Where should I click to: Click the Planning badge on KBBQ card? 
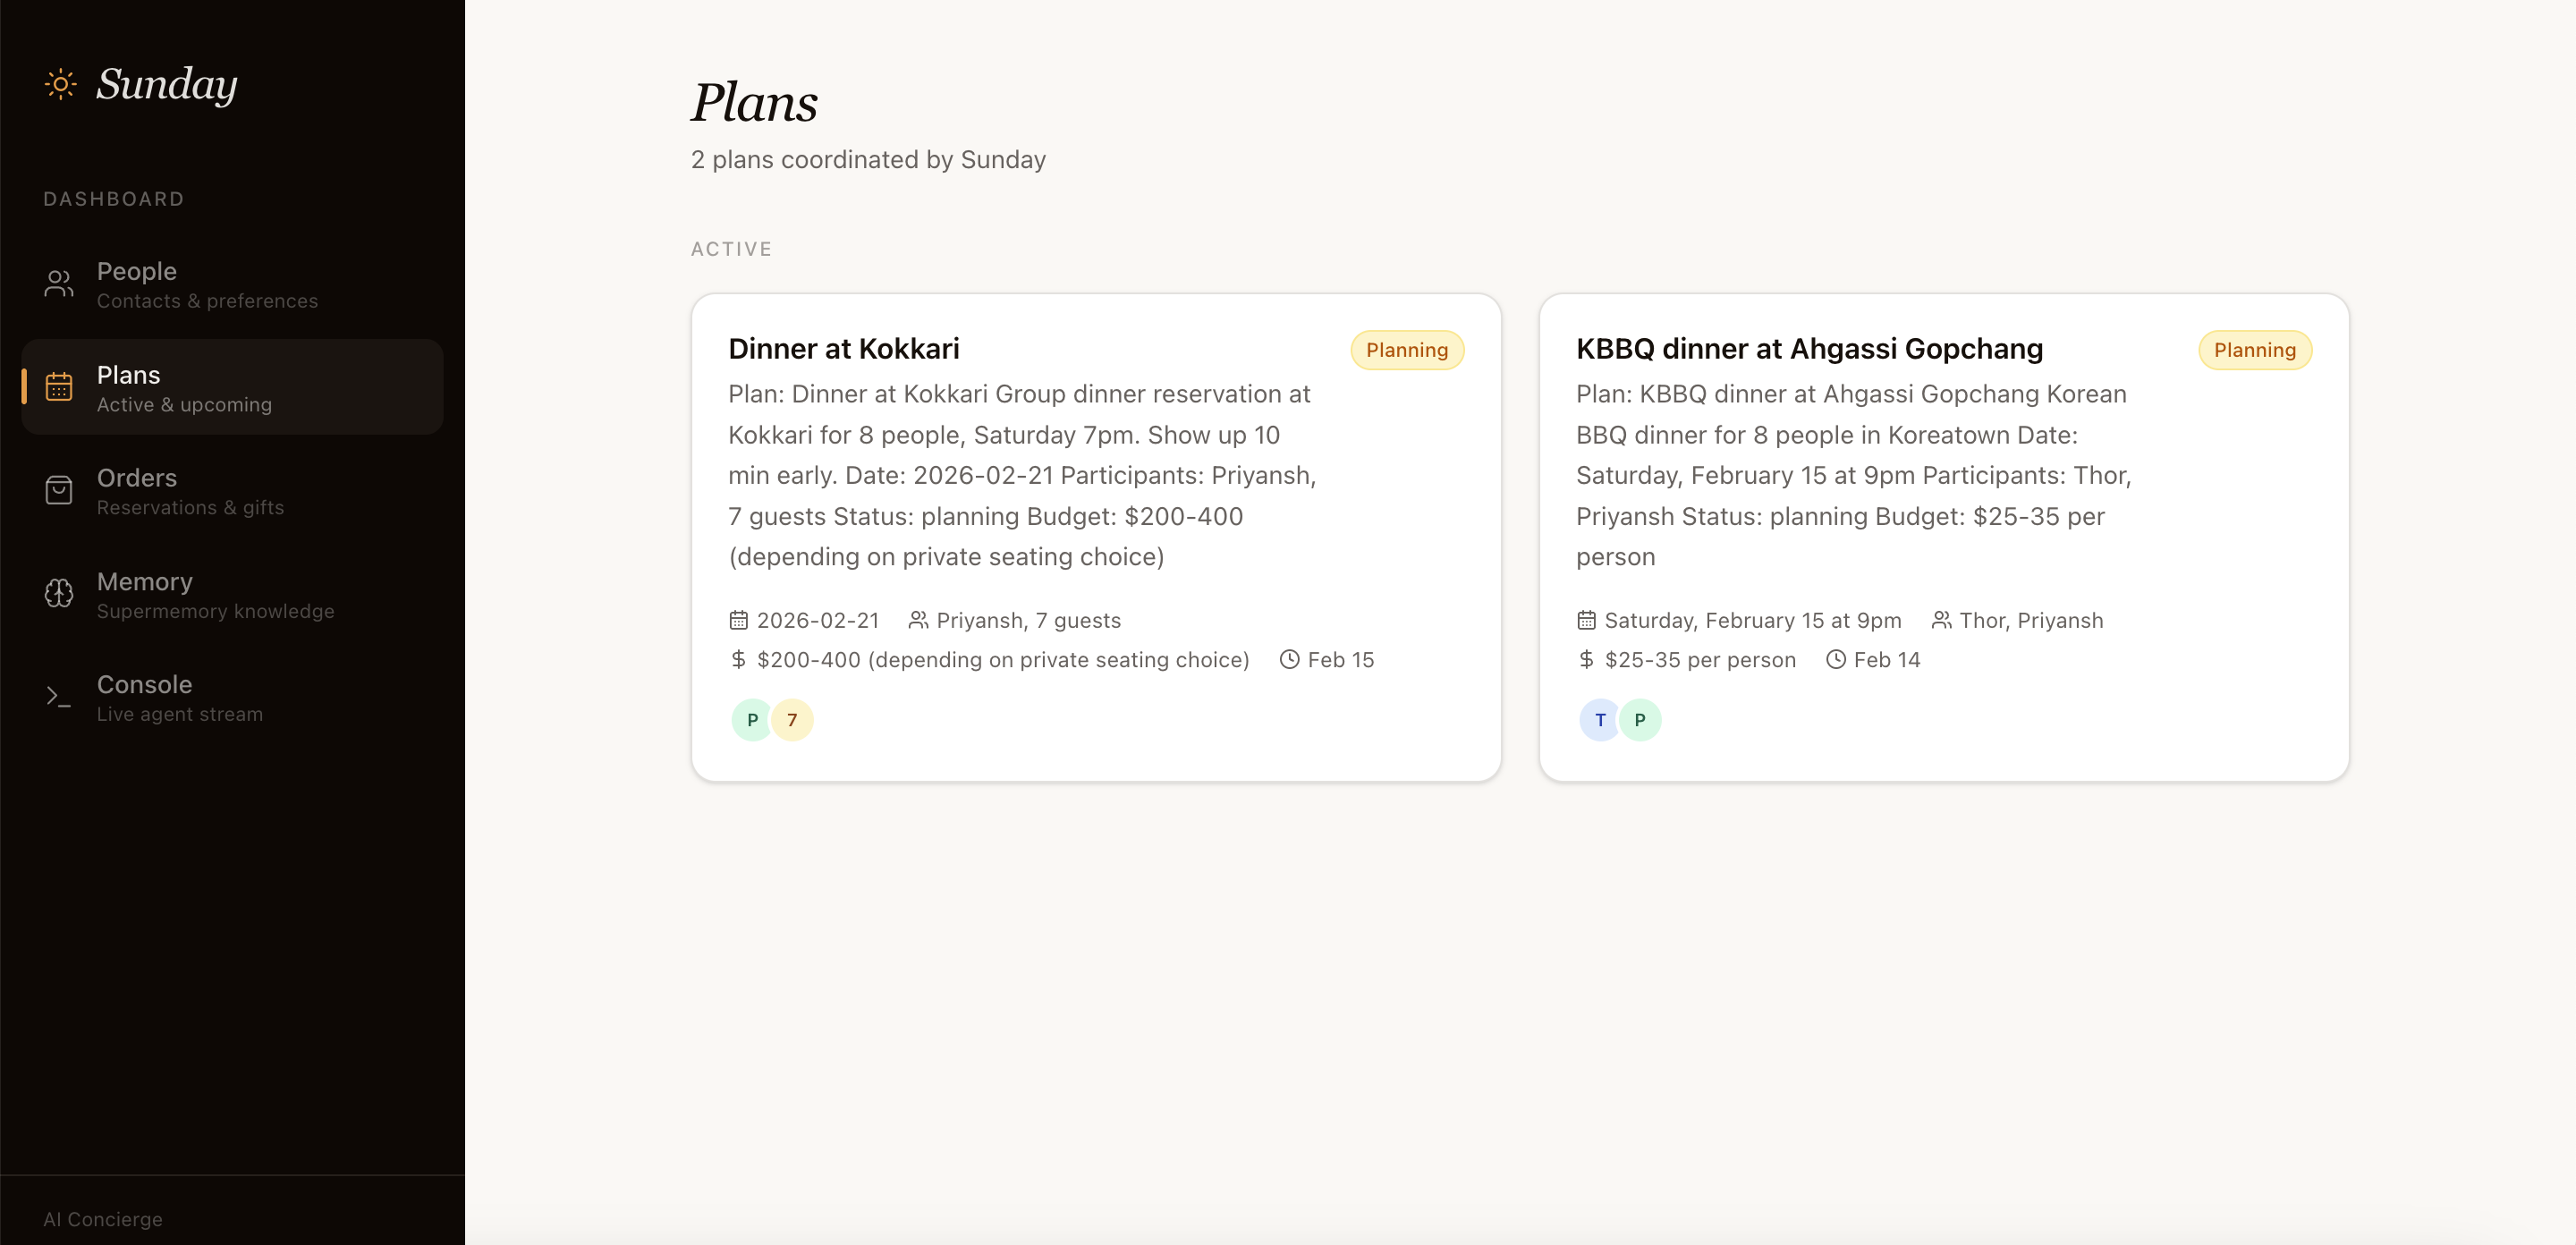pyautogui.click(x=2254, y=350)
